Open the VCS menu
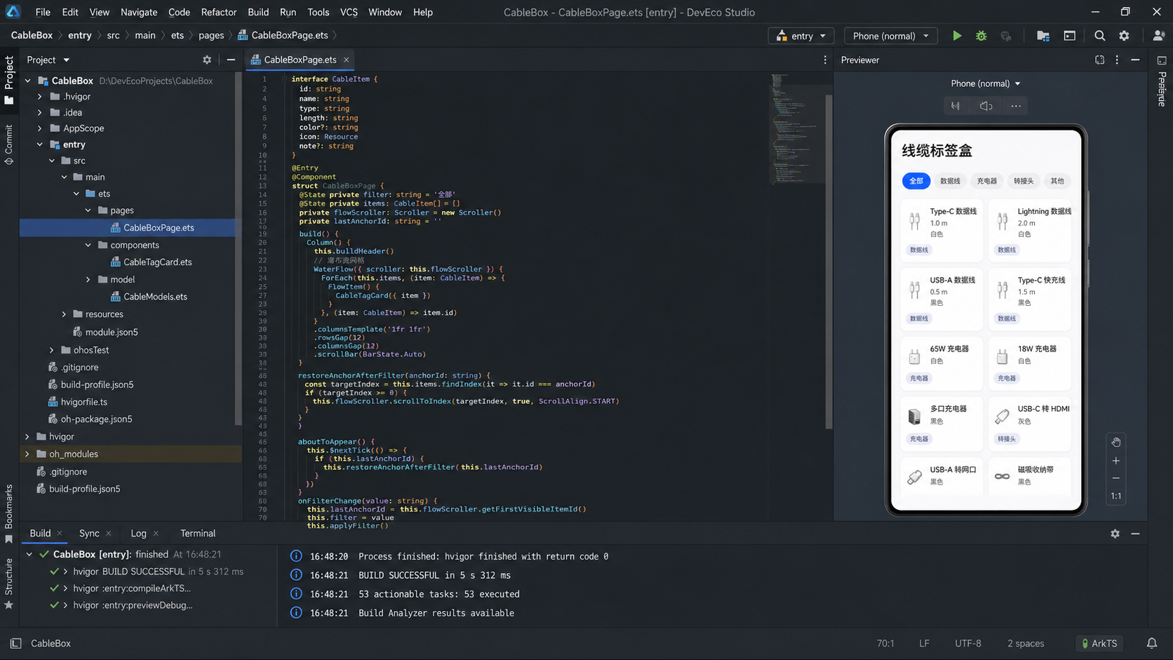 [349, 12]
